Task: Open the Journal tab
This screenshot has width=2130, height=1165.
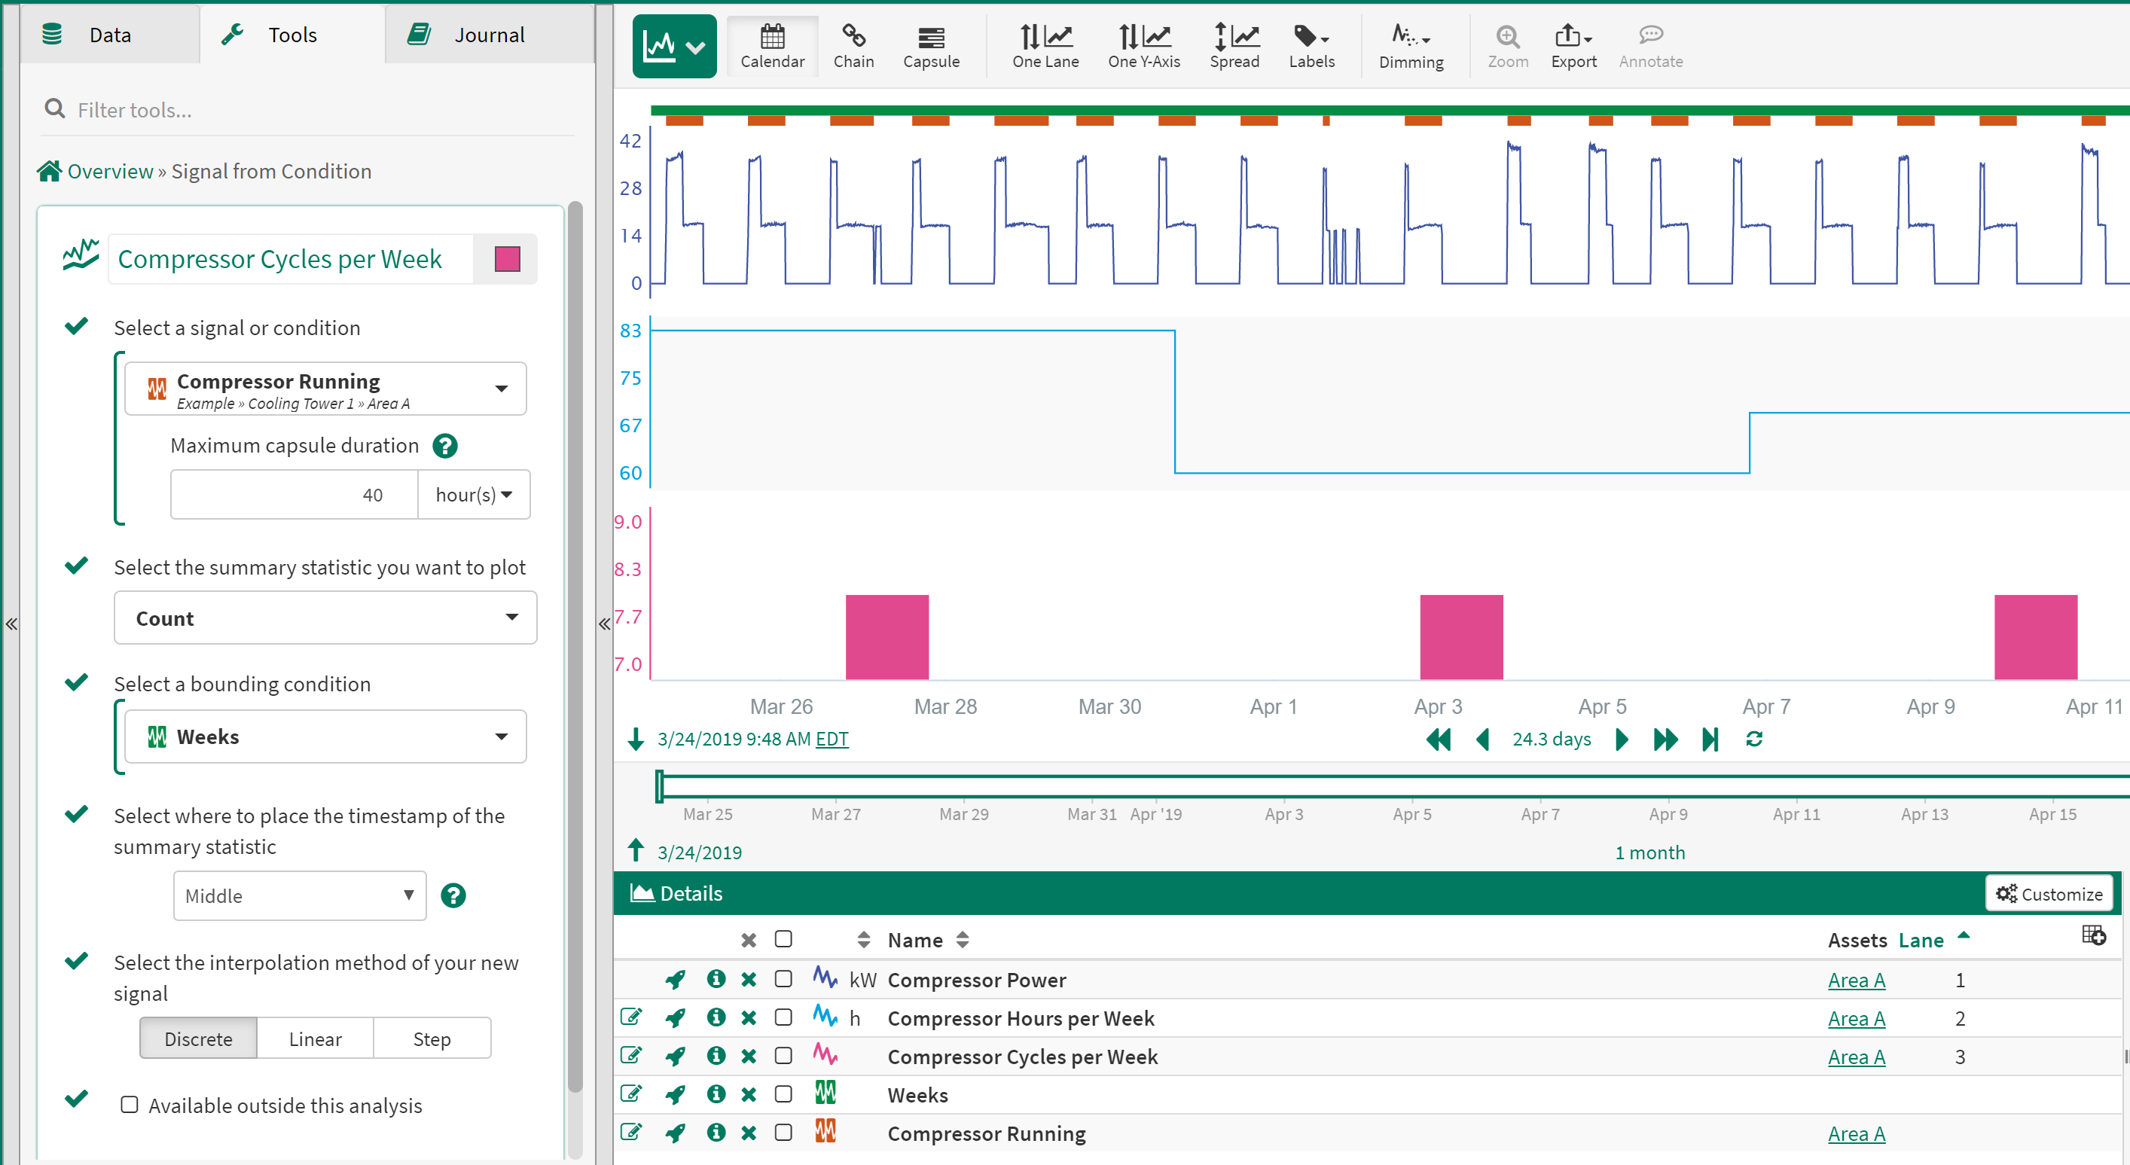Action: [x=488, y=35]
